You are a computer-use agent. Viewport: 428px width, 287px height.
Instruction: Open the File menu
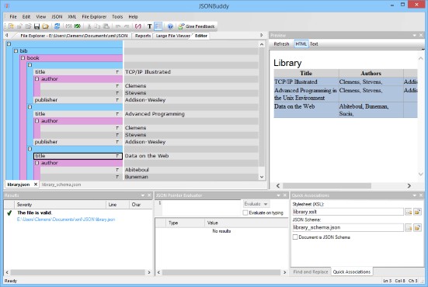coord(13,17)
